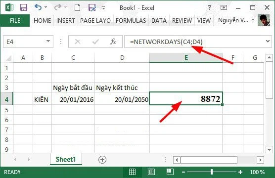Image resolution: width=275 pixels, height=178 pixels.
Task: Select column F header
Action: [233, 58]
